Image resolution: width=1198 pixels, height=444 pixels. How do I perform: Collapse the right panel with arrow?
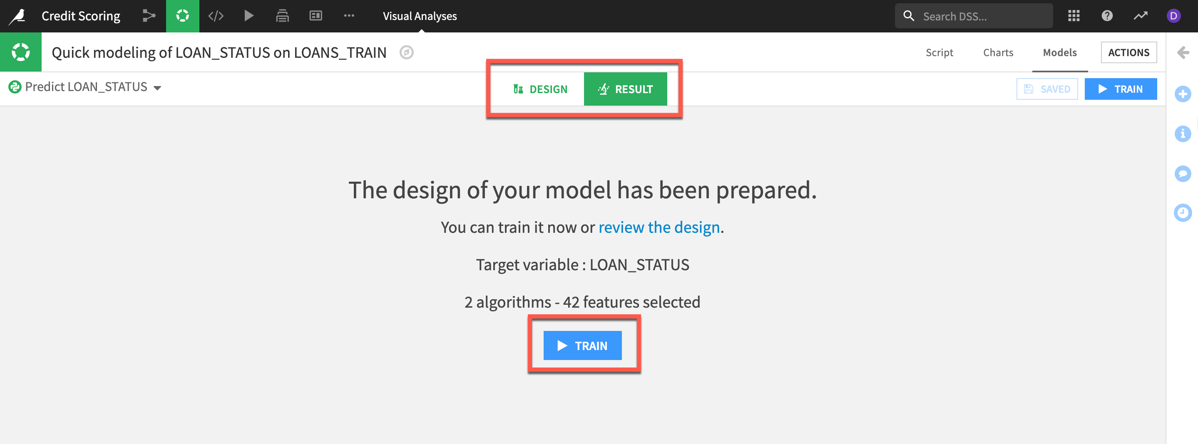coord(1183,52)
